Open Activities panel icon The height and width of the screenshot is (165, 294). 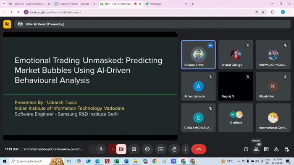(276, 149)
